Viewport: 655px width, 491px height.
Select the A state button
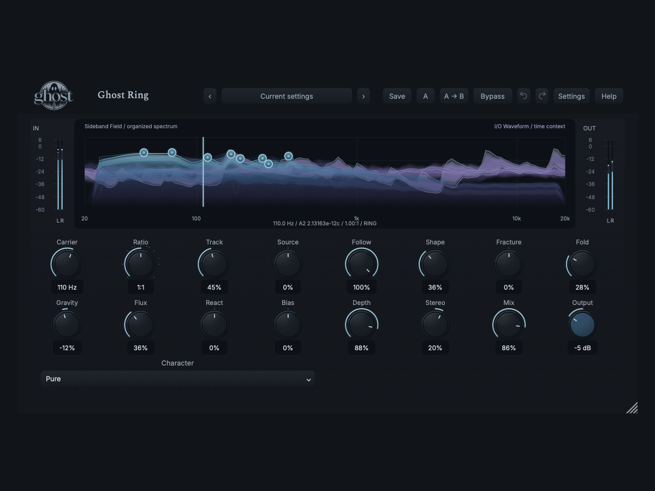[426, 96]
